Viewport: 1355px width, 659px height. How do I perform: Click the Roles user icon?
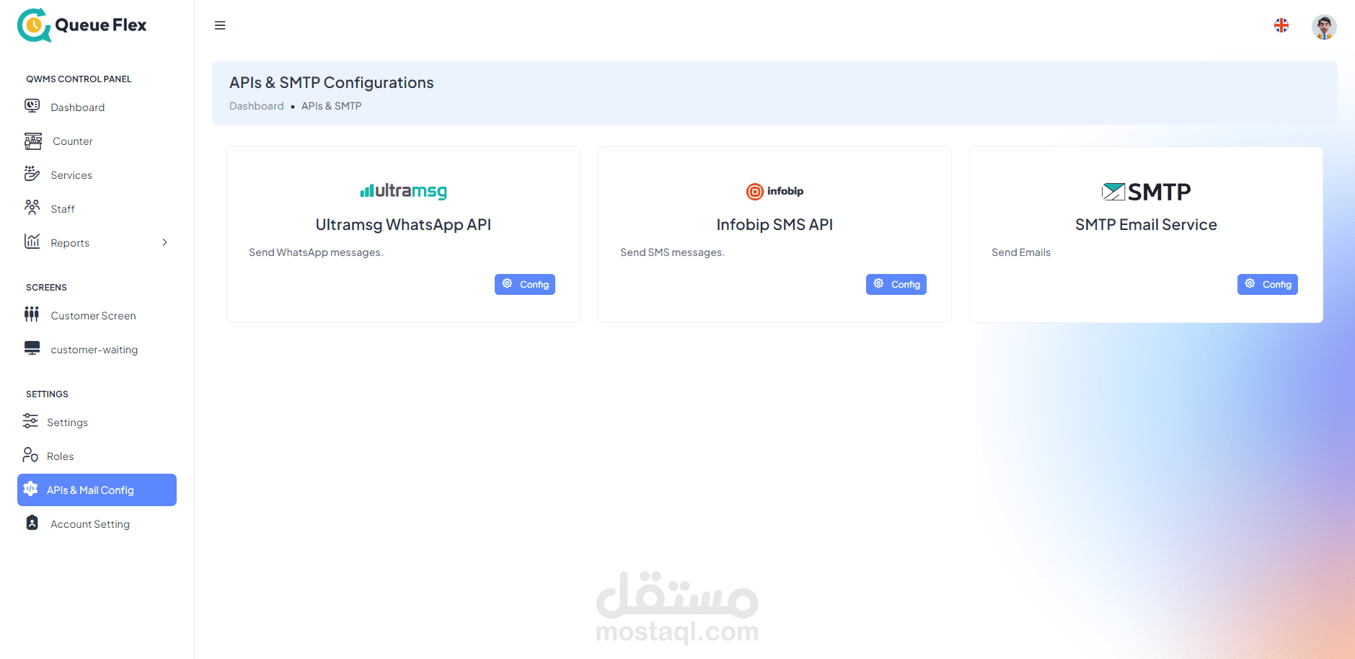point(30,455)
